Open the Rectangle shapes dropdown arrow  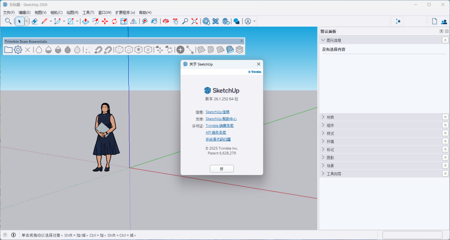pos(77,21)
